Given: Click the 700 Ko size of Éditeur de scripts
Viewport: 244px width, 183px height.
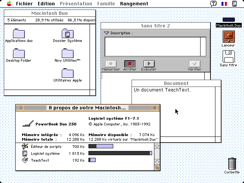Looking at the screenshot, I should pos(79,146).
